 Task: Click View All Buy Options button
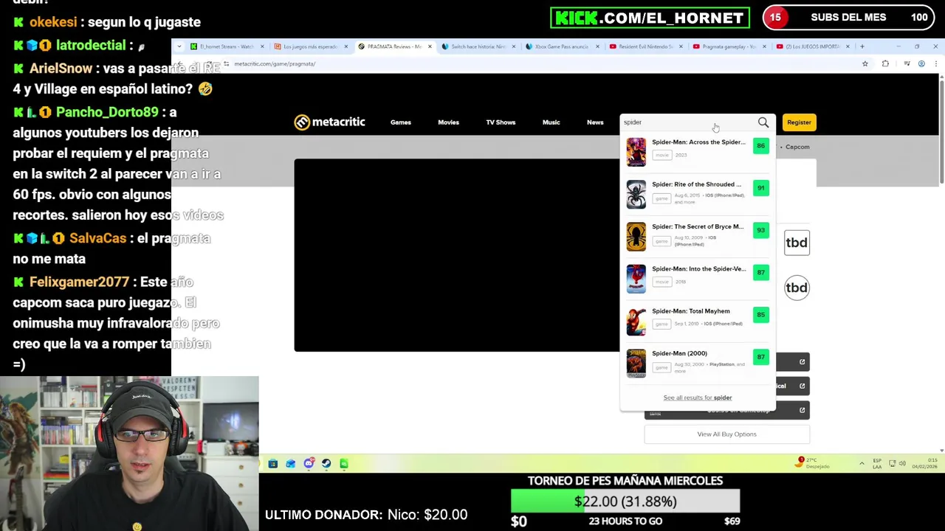point(727,434)
